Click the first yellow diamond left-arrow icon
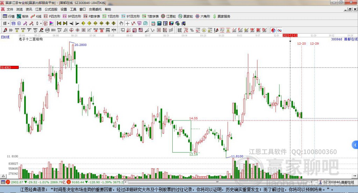The image size is (358, 193). coord(83,23)
